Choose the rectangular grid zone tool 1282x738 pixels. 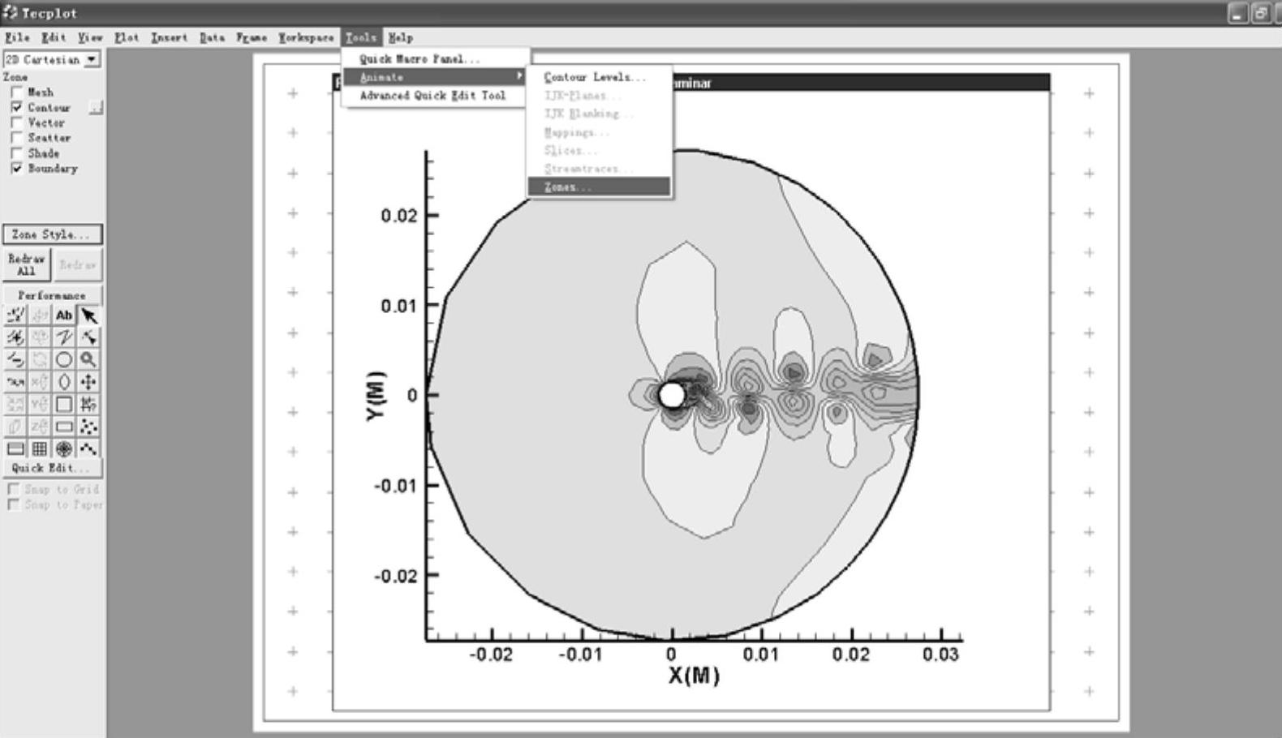pos(40,448)
